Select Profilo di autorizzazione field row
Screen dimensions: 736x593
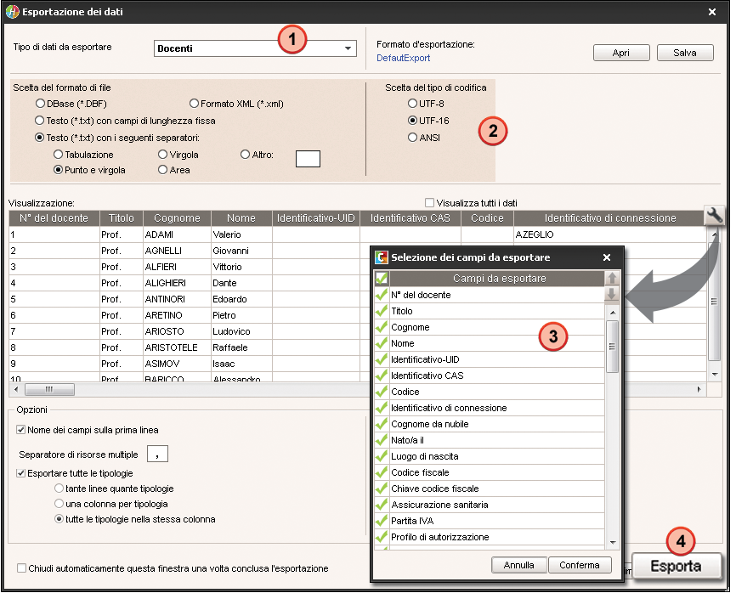click(x=496, y=537)
